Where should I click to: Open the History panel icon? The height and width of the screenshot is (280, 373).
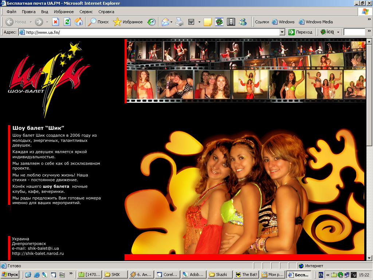(x=152, y=22)
